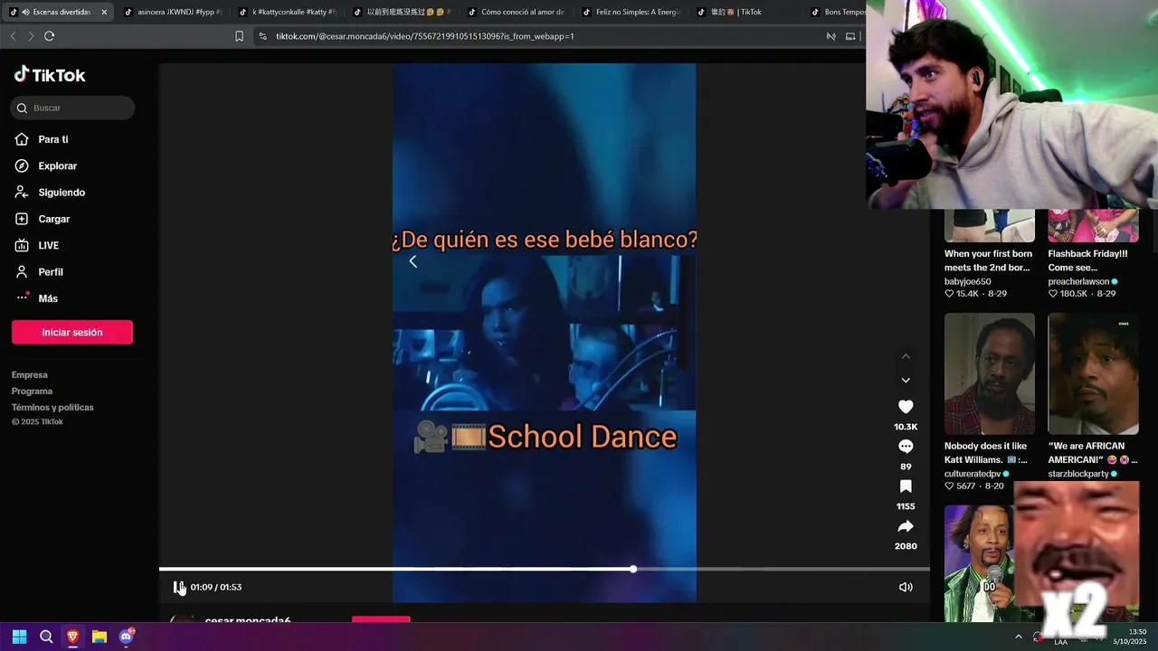Show hidden system tray icons
The image size is (1158, 651).
tap(1019, 637)
